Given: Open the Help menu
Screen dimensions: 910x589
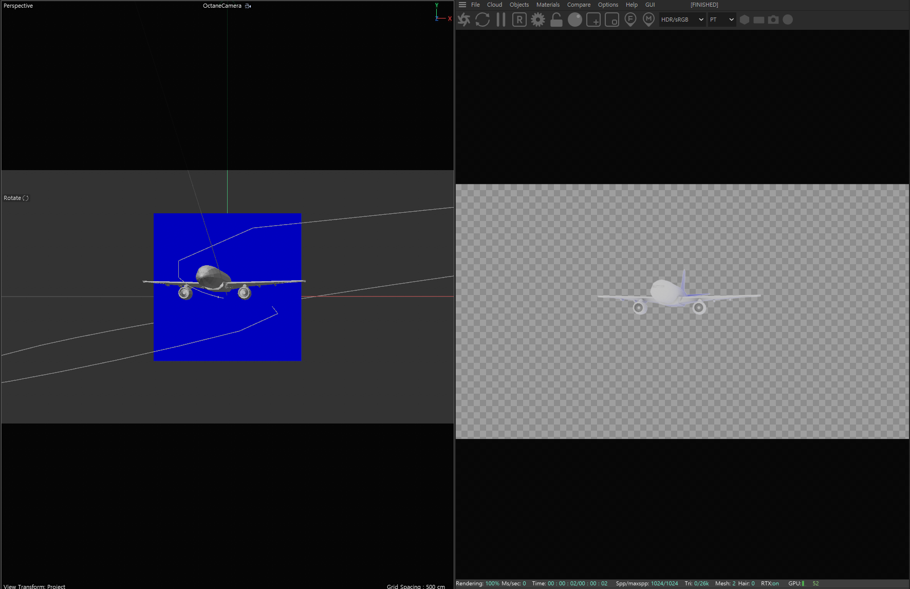Looking at the screenshot, I should point(632,5).
